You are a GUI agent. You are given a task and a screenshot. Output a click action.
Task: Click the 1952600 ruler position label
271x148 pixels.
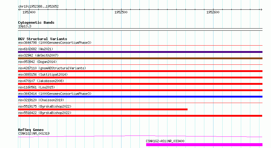213,12
